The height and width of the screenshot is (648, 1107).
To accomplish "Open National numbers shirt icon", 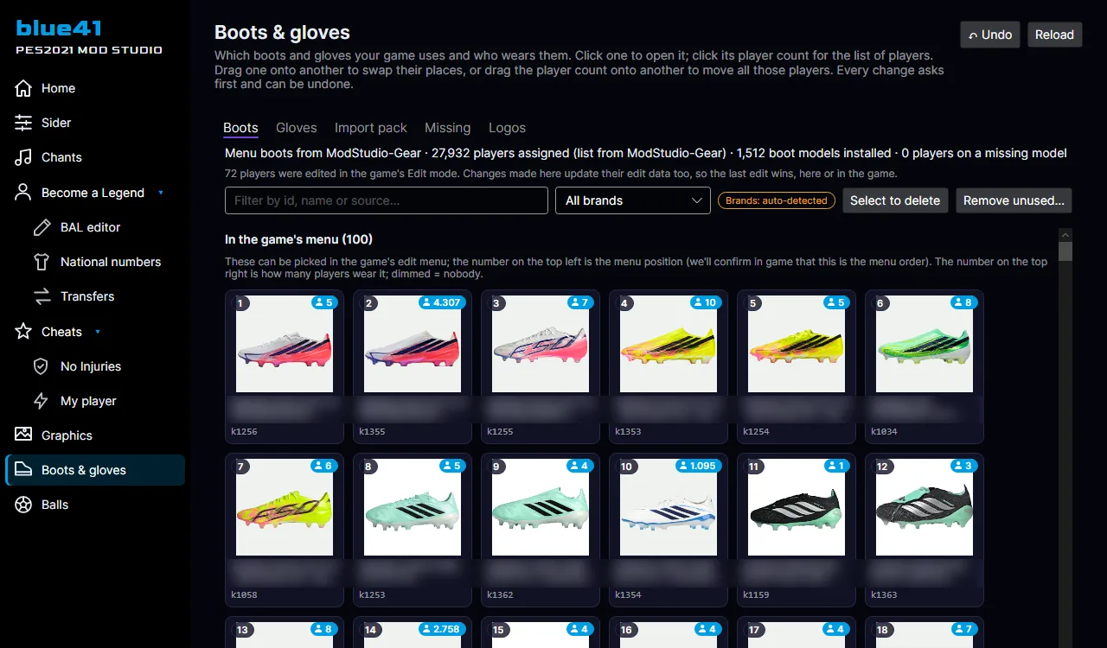I will (42, 262).
